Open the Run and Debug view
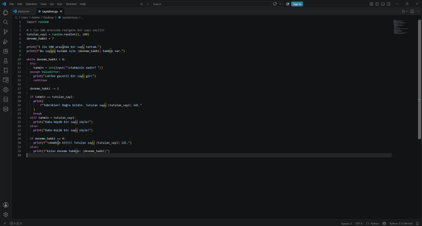 (x=6, y=42)
